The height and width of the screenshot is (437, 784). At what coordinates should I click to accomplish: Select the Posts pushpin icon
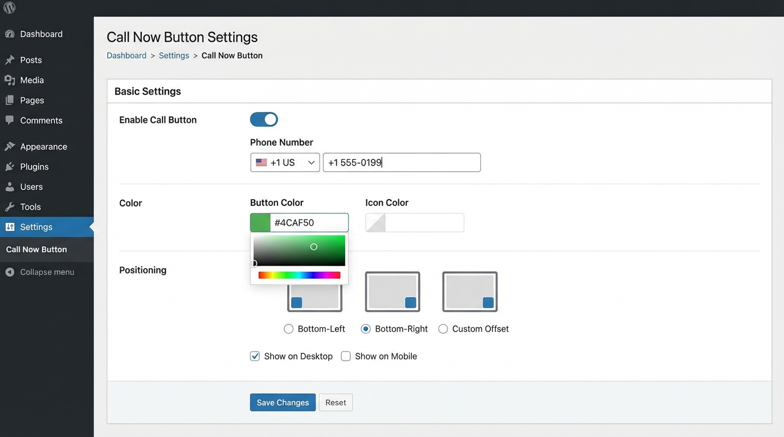tap(10, 60)
